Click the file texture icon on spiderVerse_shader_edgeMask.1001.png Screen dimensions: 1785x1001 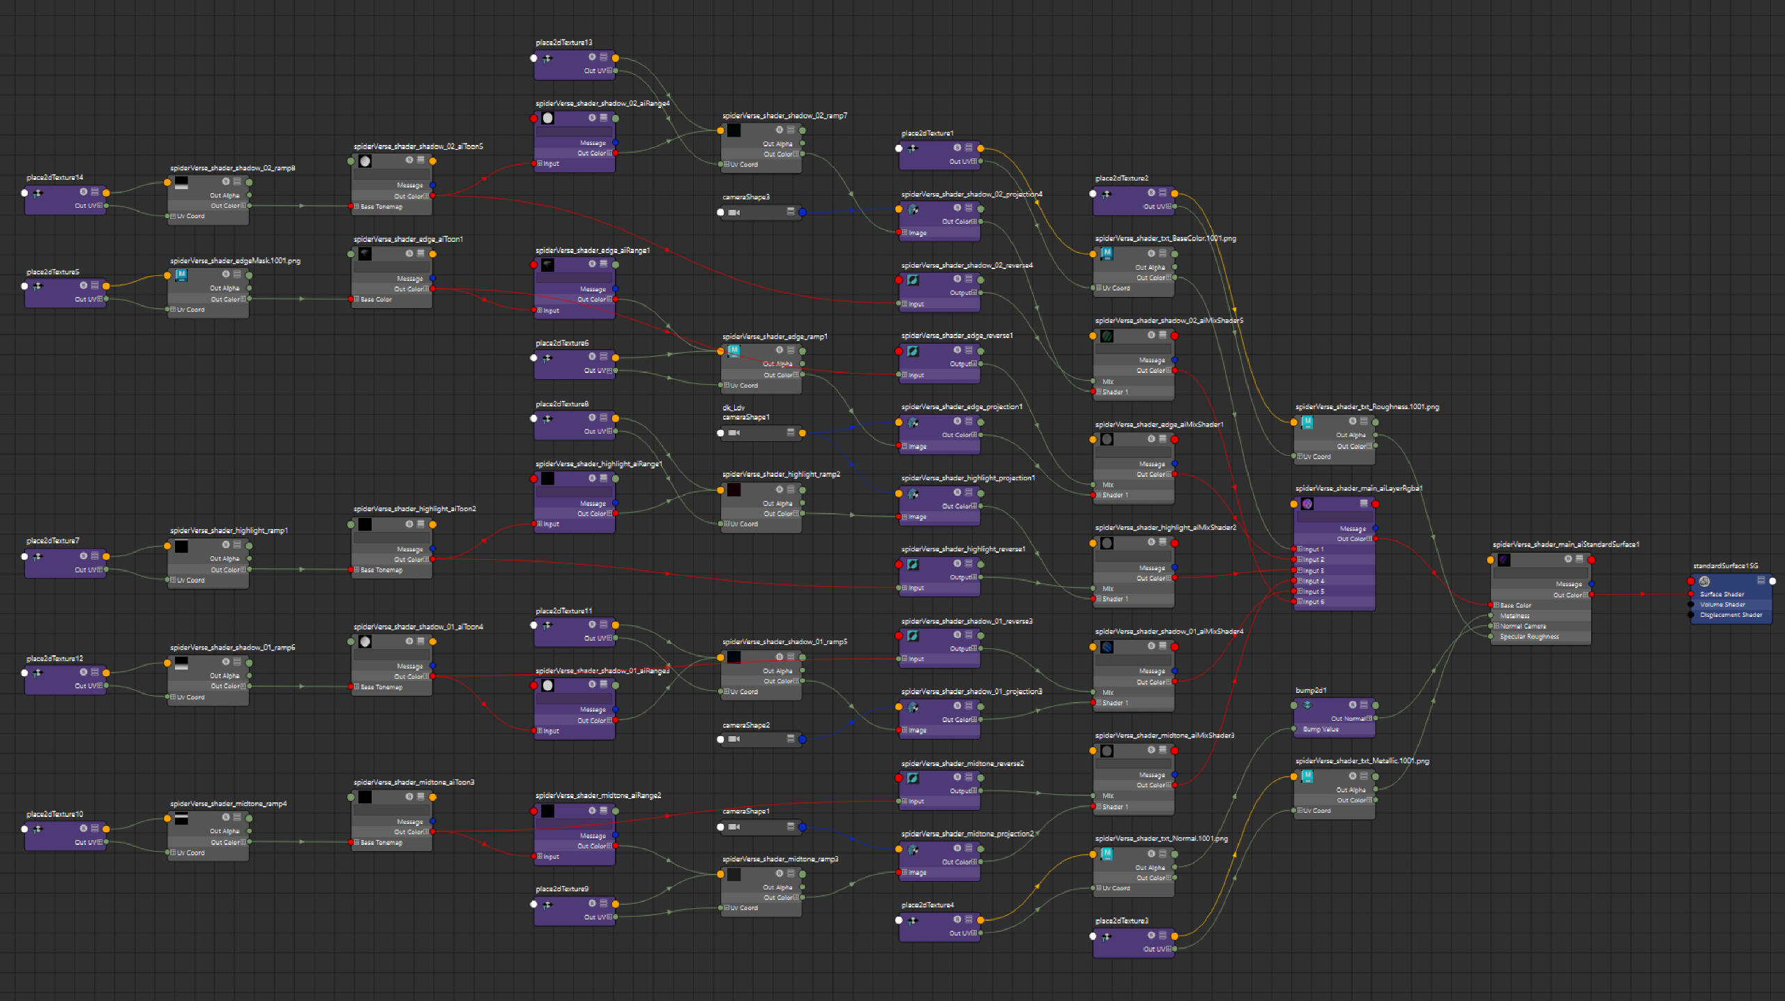[x=181, y=275]
